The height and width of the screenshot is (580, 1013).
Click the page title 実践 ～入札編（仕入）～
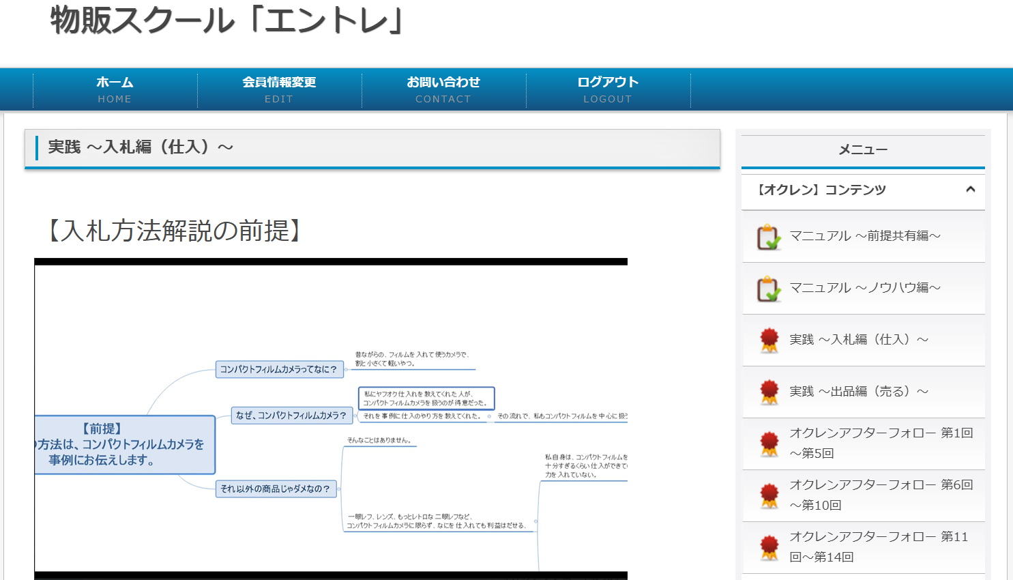click(x=141, y=147)
